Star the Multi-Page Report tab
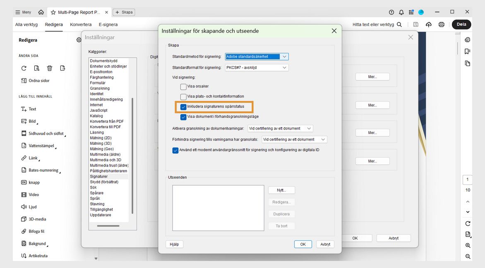Viewport: 485px width, 268px height. pos(53,12)
